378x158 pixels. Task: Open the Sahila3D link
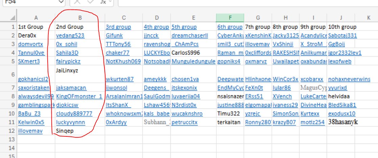click(x=67, y=53)
